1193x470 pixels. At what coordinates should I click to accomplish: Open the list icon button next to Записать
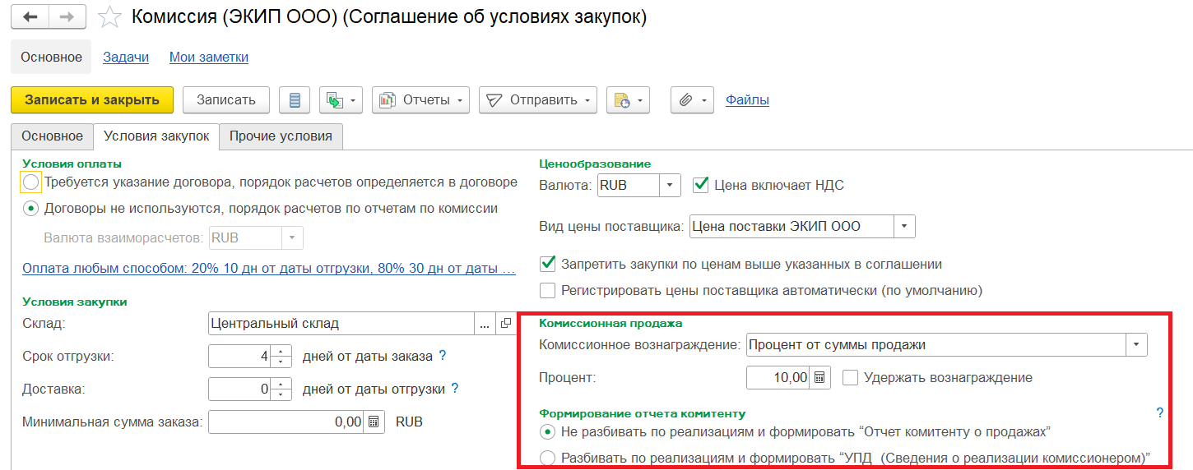click(x=295, y=100)
